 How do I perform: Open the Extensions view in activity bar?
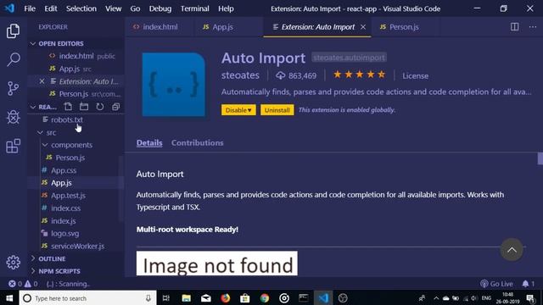tap(14, 146)
